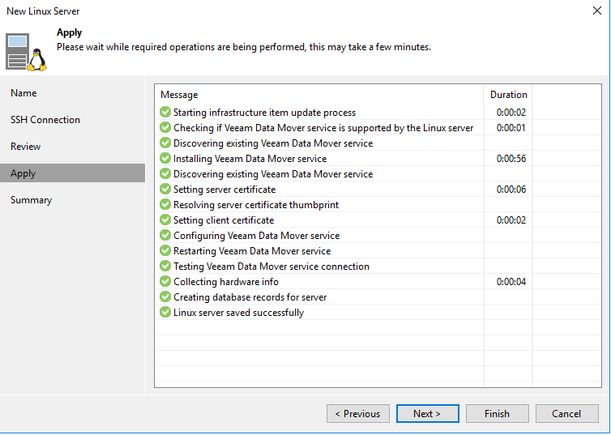Go to the Name wizard step
611x435 pixels.
[x=72, y=93]
